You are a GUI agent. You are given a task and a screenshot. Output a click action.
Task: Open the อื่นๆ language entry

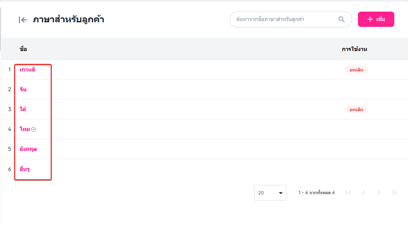pos(24,169)
